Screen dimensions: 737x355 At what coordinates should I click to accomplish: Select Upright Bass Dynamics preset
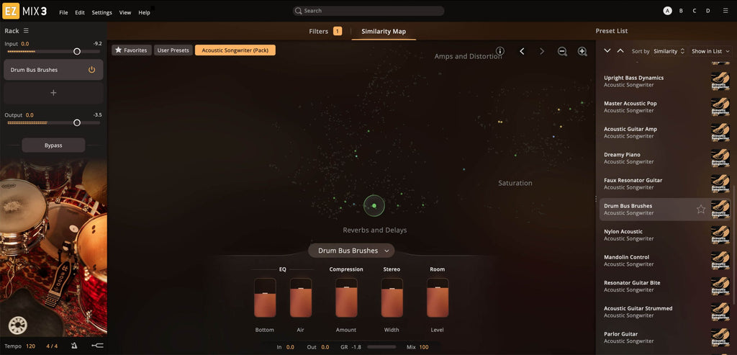coord(666,81)
